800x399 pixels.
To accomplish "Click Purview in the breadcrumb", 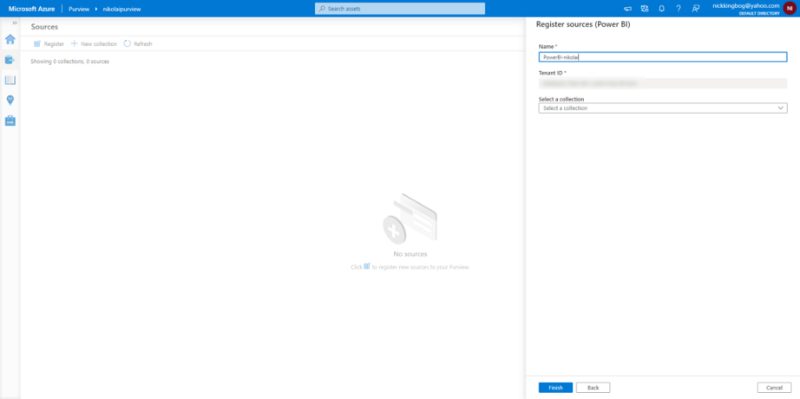I will click(79, 9).
